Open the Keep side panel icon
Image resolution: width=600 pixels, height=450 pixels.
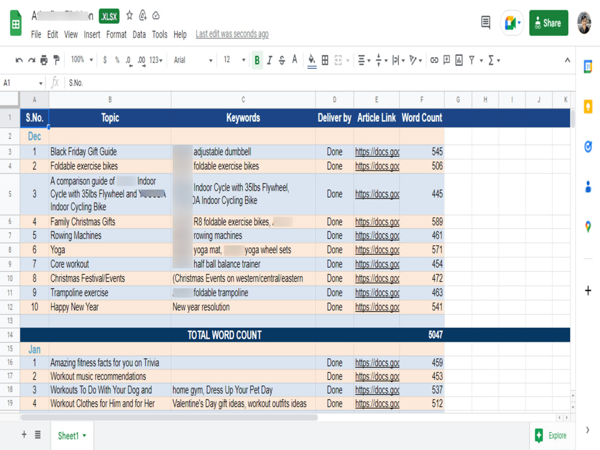point(588,106)
